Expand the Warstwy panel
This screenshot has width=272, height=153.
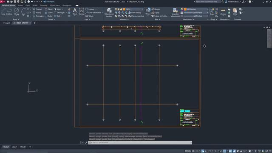125,20
